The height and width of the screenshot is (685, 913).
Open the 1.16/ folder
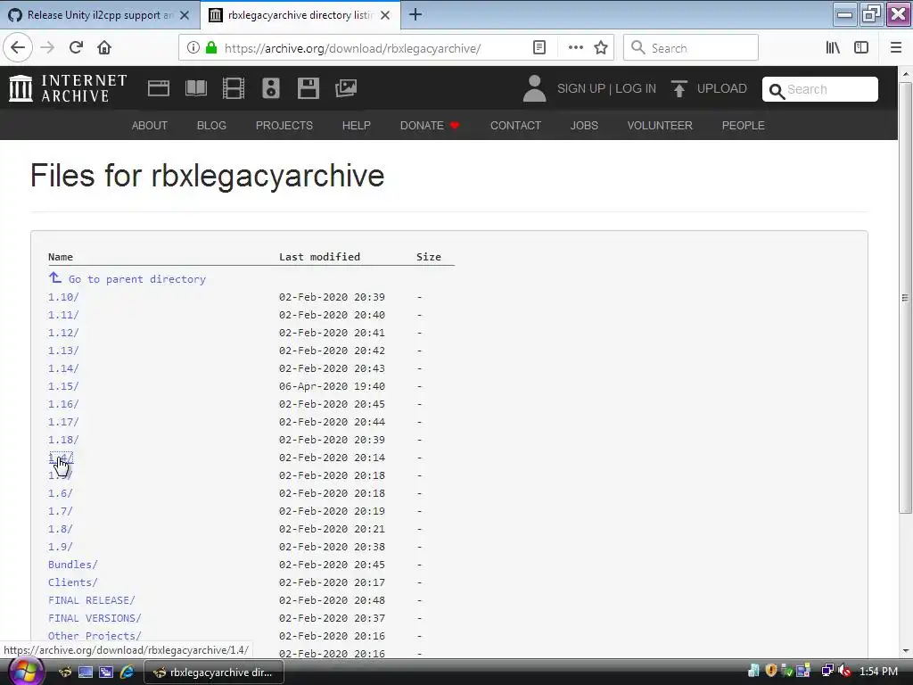point(63,404)
